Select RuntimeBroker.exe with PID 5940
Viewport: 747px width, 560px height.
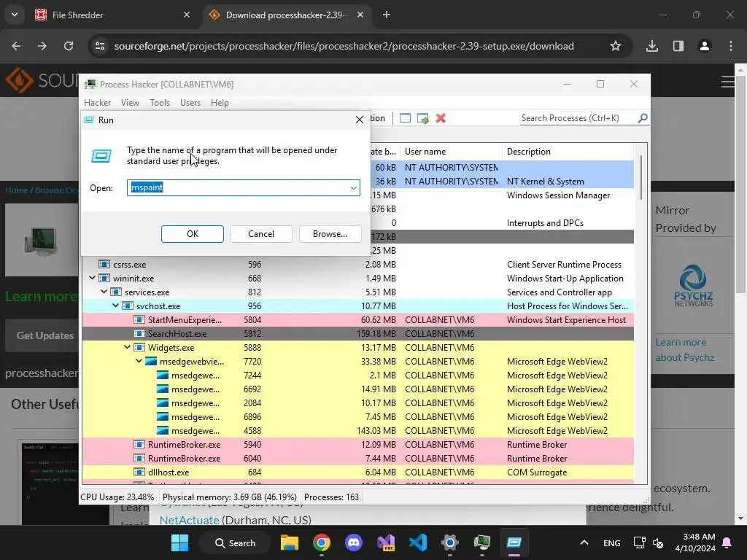click(x=357, y=445)
